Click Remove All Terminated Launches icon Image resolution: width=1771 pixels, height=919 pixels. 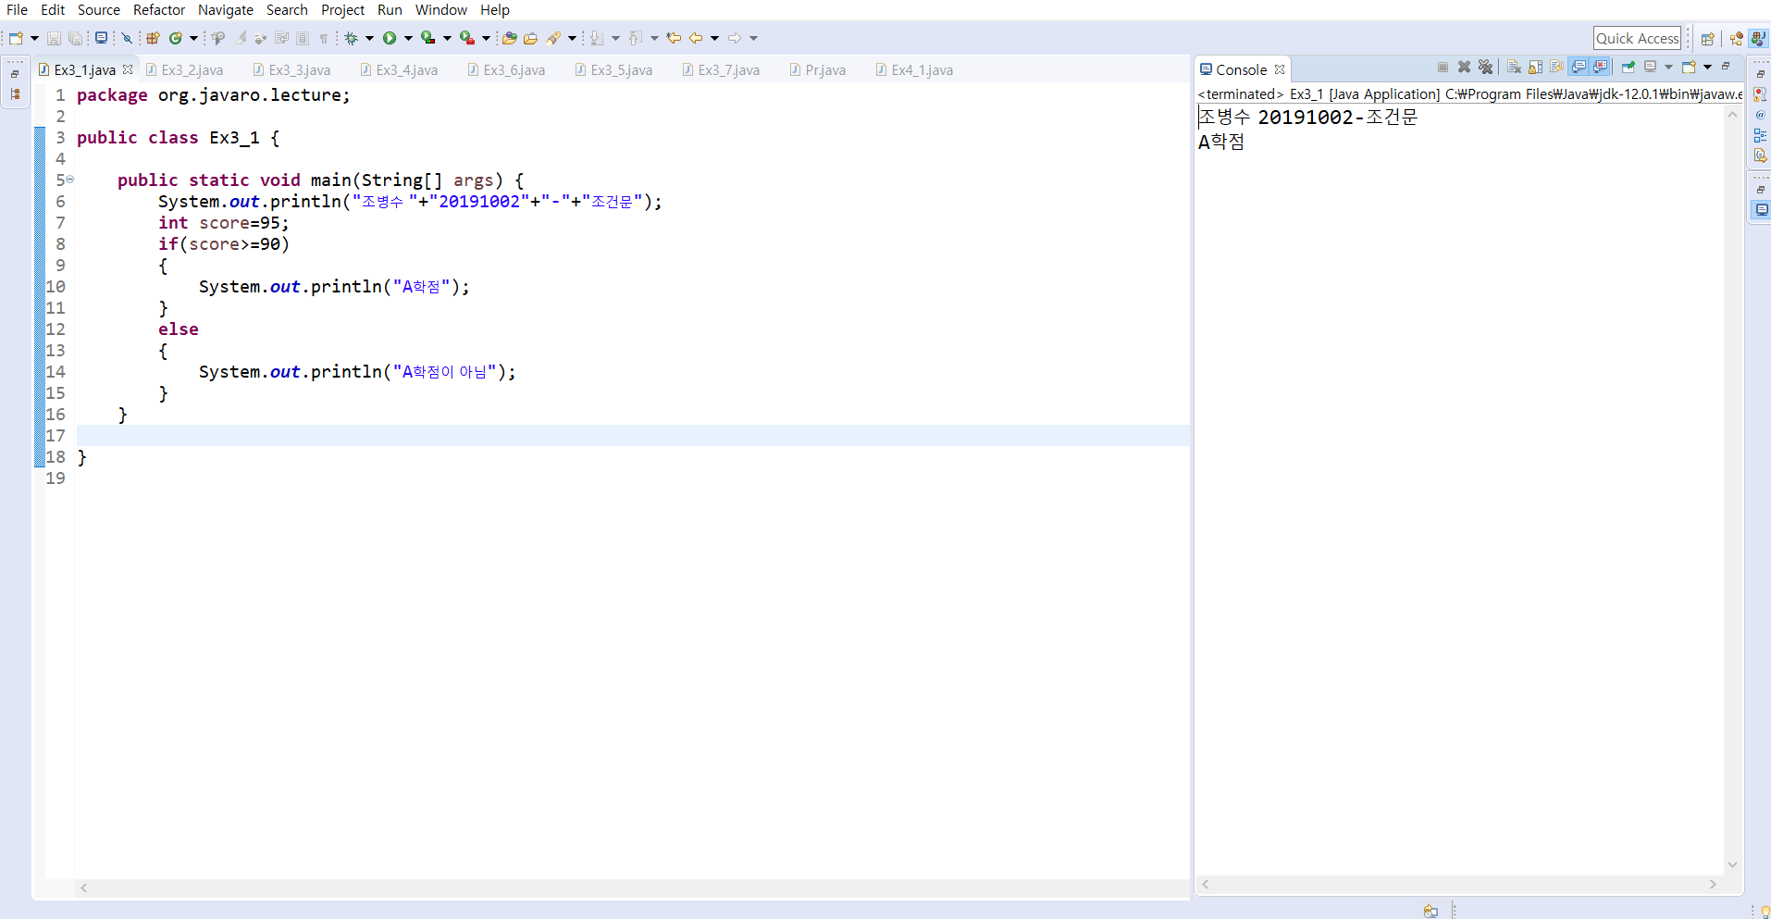(x=1485, y=67)
